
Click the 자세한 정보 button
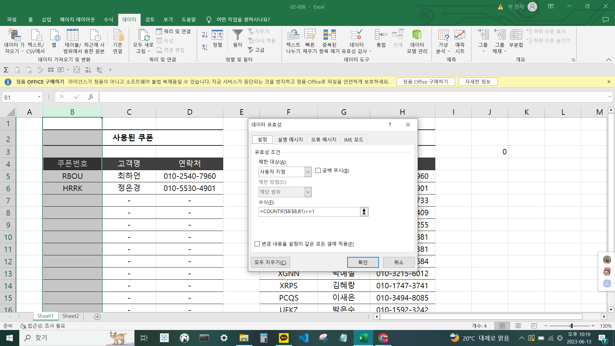[x=478, y=82]
